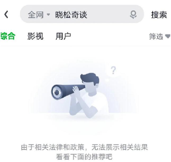
Task: Open the 全网 search scope selector
Action: (x=39, y=15)
